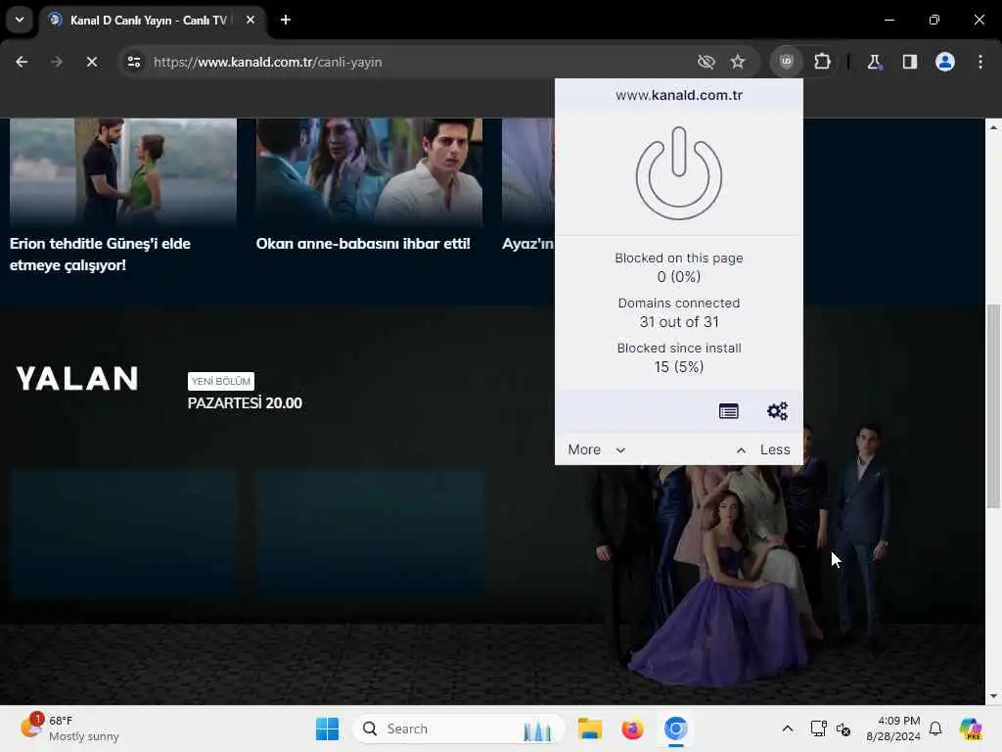Click the taskbar display connection icon
This screenshot has width=1002, height=752.
tap(818, 728)
